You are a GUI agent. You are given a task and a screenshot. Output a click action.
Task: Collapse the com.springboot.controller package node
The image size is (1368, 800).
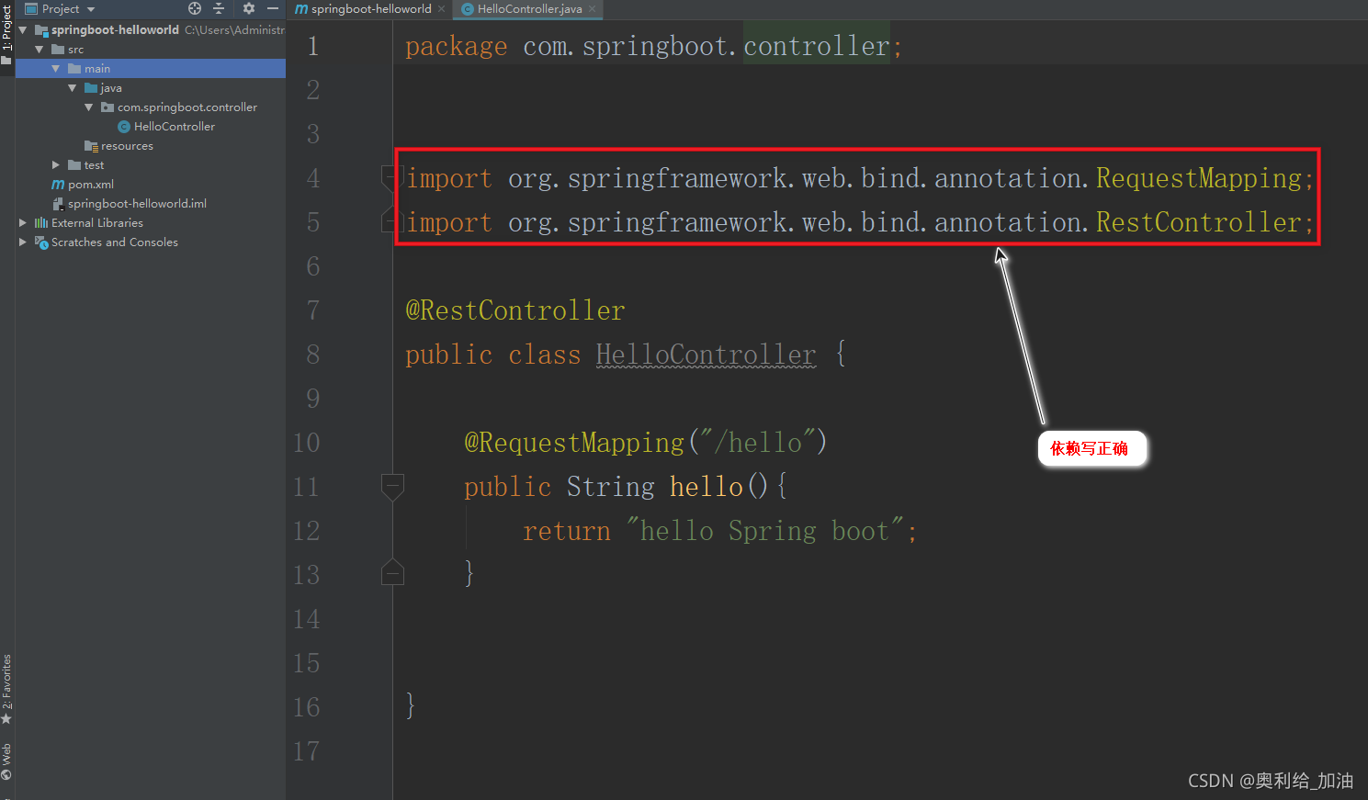(x=89, y=107)
